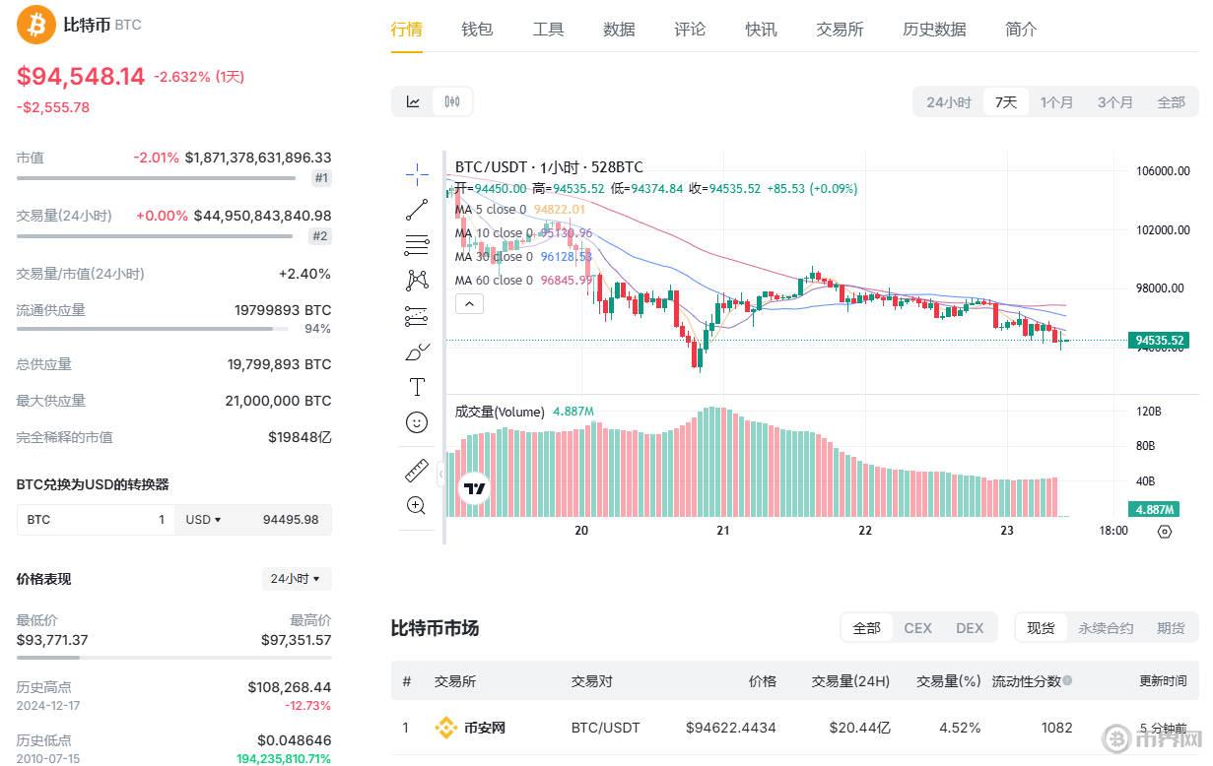This screenshot has height=766, width=1213.
Task: Click the volume rank #2 badge
Action: (x=320, y=236)
